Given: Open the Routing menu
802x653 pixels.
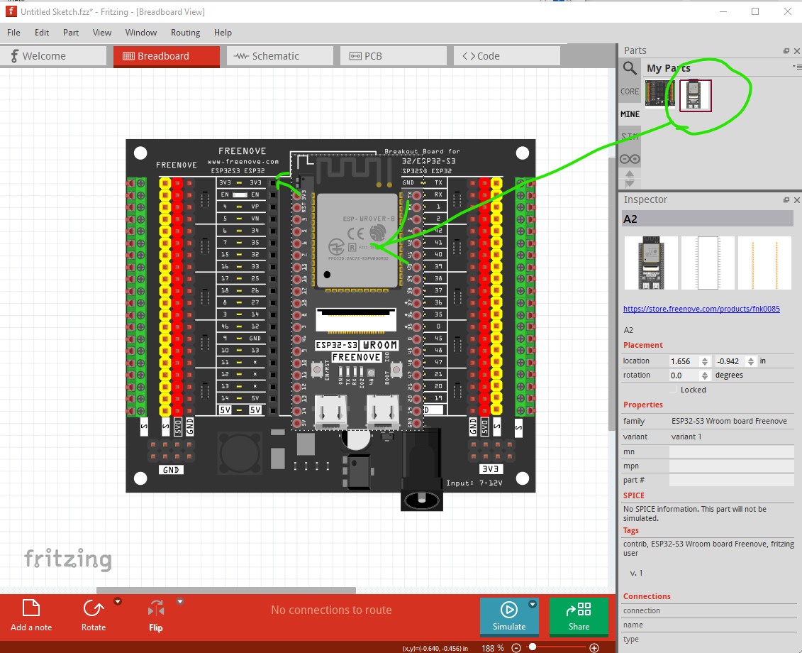Looking at the screenshot, I should (185, 32).
